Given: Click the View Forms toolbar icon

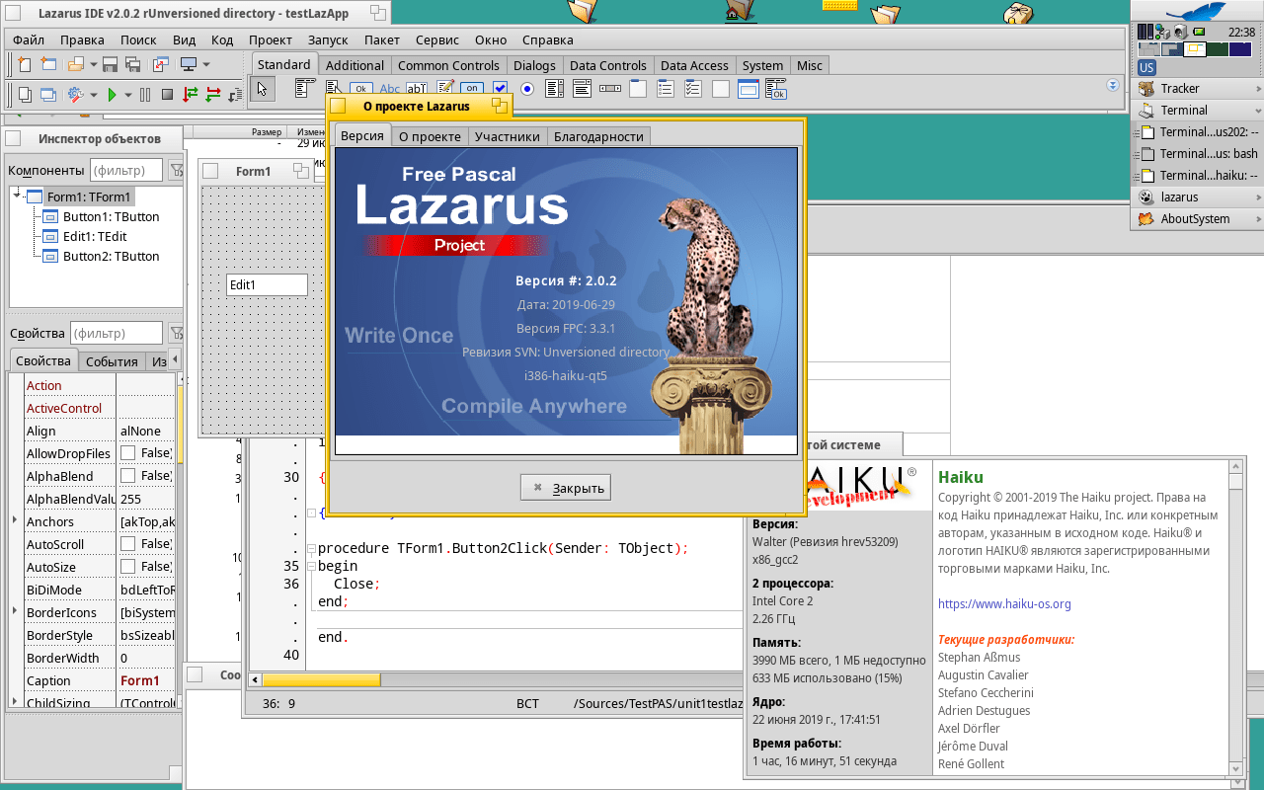Looking at the screenshot, I should (48, 95).
